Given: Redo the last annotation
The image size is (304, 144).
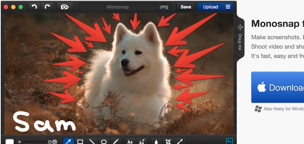Looking at the screenshot, I should (x=47, y=7).
